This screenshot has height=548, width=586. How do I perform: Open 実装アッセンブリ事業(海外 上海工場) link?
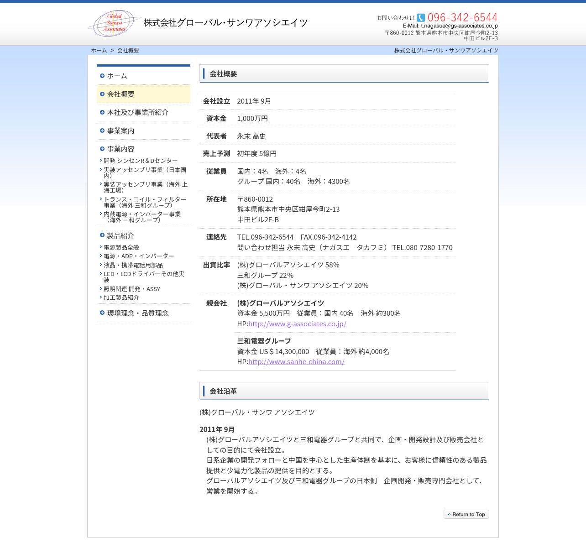(x=146, y=187)
